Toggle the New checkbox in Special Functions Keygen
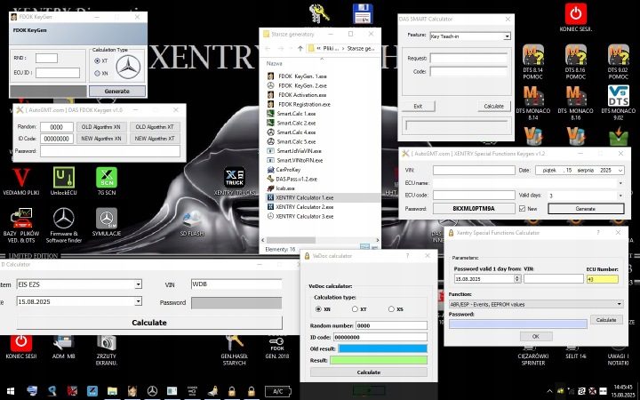The image size is (640, 400). [522, 209]
